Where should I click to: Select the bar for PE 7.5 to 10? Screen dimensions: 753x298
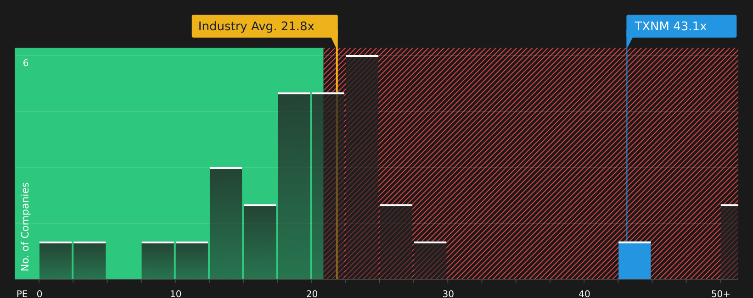(x=158, y=260)
